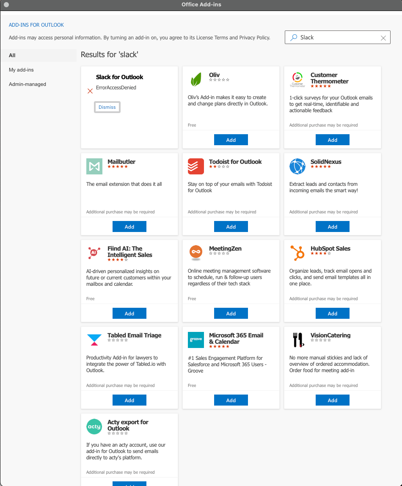Click the SolidNexus globe icon
The image size is (402, 486).
click(x=297, y=166)
